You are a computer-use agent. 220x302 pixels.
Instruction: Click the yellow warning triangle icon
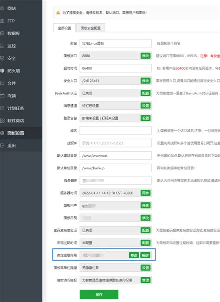[58, 13]
